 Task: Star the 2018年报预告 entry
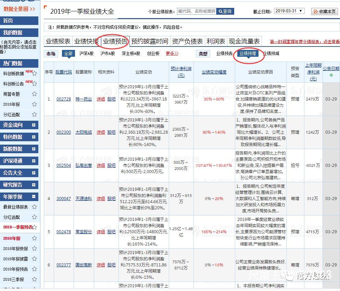click(x=35, y=269)
